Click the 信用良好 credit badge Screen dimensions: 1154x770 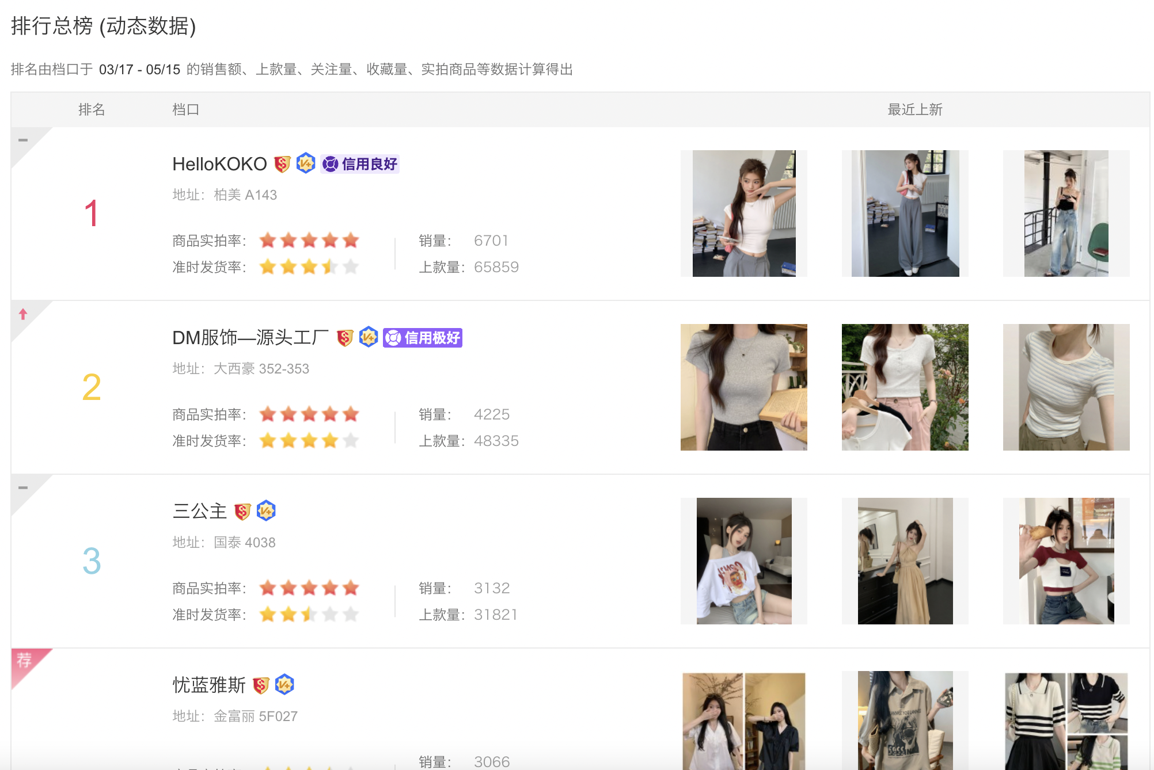[360, 165]
